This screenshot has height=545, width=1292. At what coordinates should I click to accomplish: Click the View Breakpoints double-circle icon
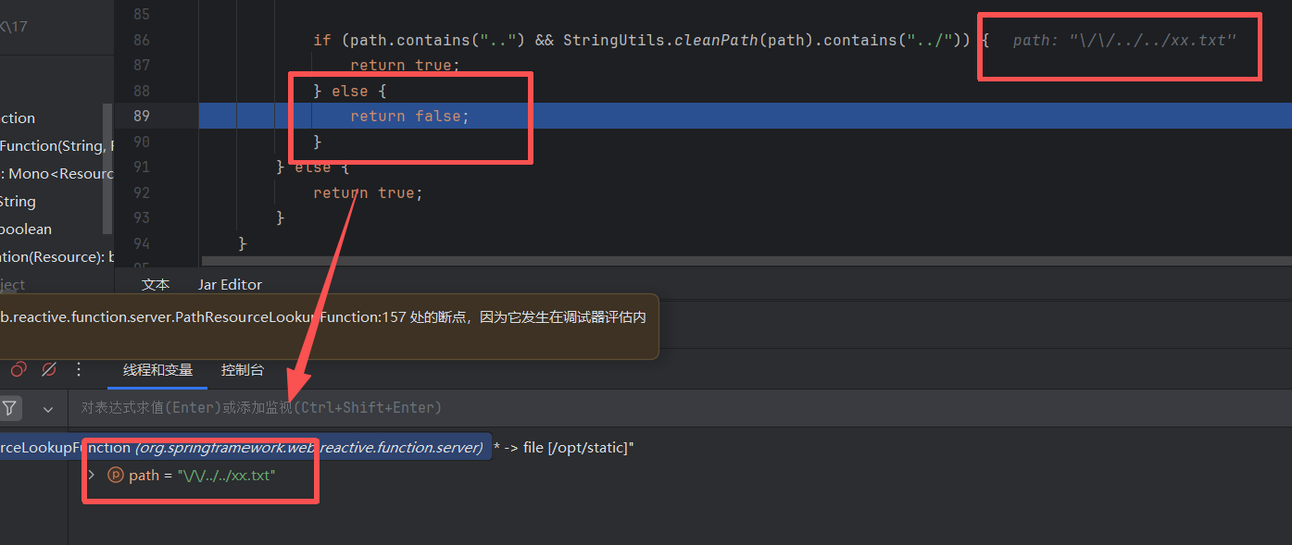pyautogui.click(x=18, y=369)
